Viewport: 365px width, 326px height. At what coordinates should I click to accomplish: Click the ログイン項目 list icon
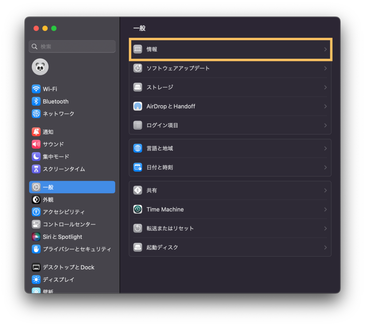pos(138,125)
